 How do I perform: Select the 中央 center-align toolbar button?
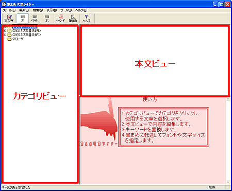pos(35,19)
